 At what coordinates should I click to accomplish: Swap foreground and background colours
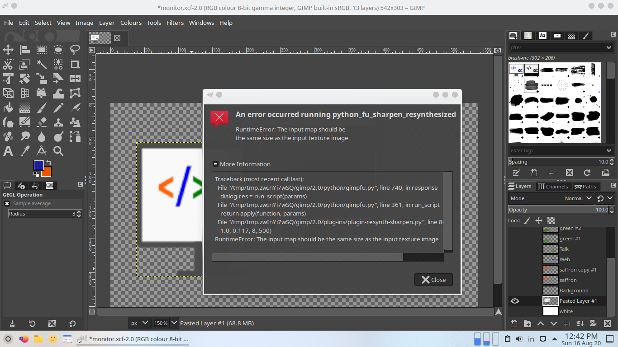(x=48, y=163)
